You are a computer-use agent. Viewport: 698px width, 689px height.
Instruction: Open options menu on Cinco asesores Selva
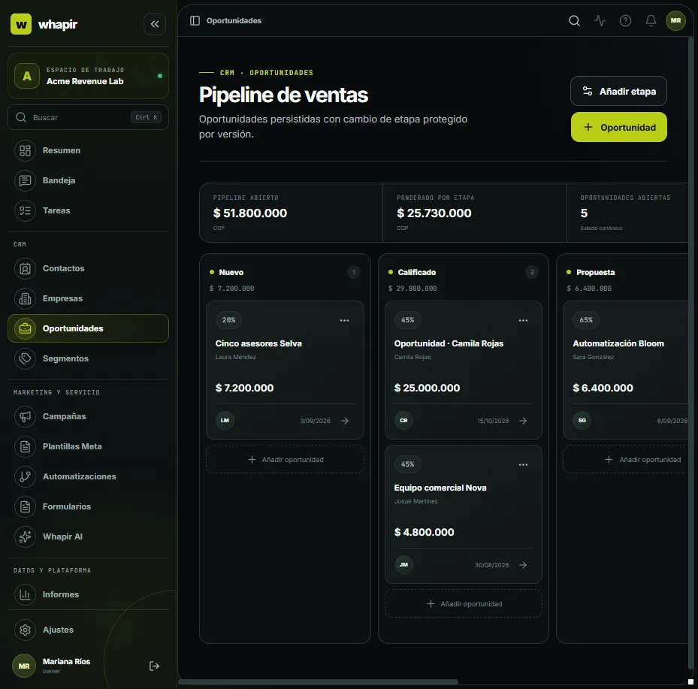click(x=344, y=321)
